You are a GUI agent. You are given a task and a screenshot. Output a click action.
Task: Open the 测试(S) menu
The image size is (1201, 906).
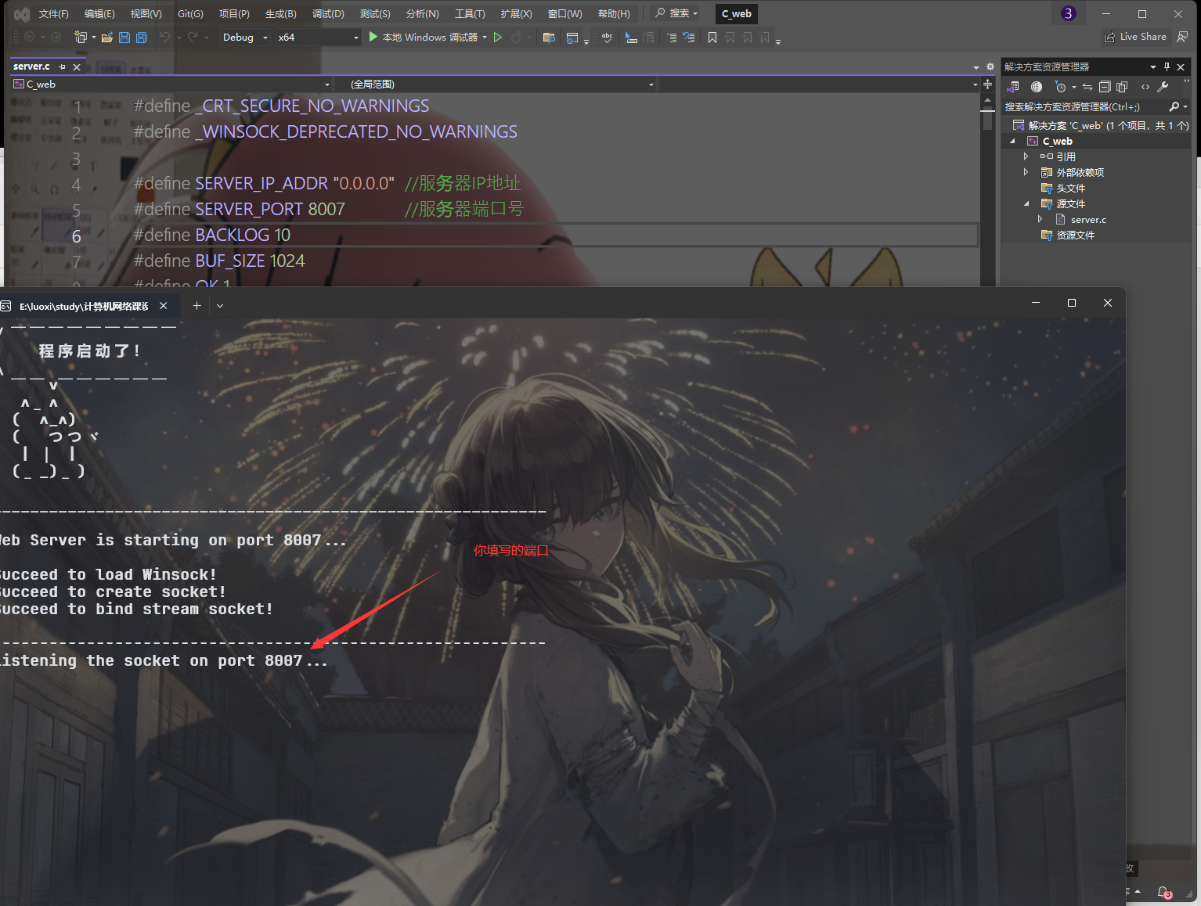[x=375, y=13]
